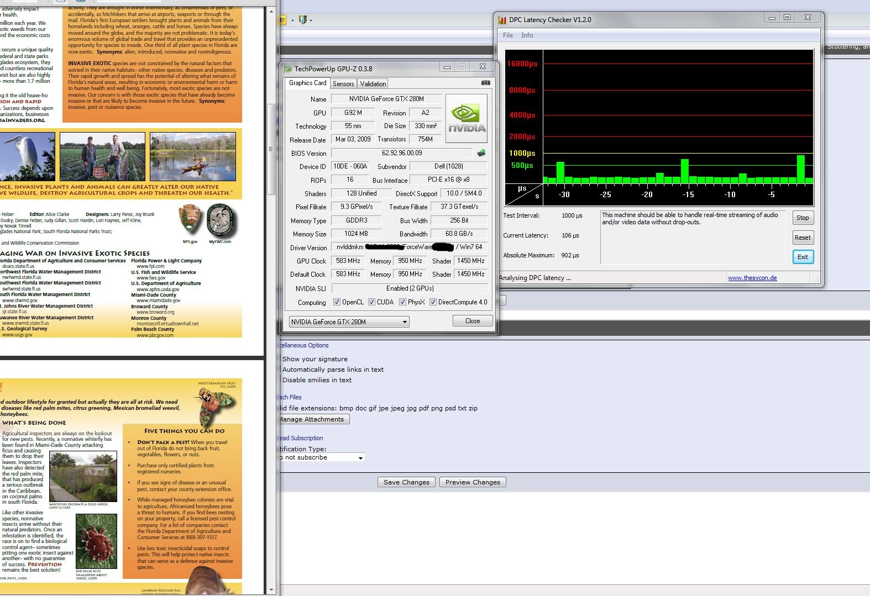The height and width of the screenshot is (596, 870).
Task: Click the BIOS Version value '62.92.96.00.09'
Action: [402, 153]
